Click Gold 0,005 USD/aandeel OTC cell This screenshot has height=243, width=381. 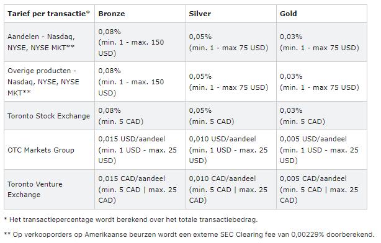319,150
